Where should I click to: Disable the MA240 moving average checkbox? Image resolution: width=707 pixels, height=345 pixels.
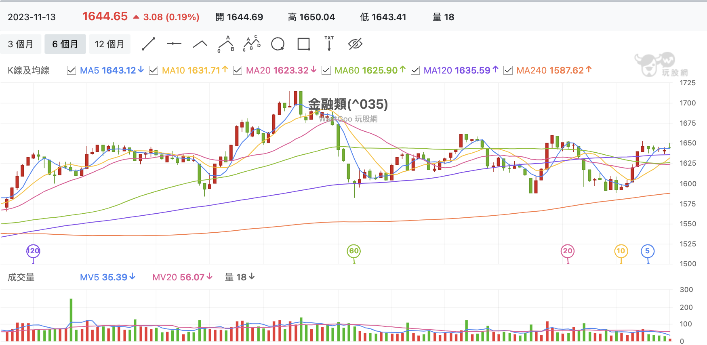[508, 70]
